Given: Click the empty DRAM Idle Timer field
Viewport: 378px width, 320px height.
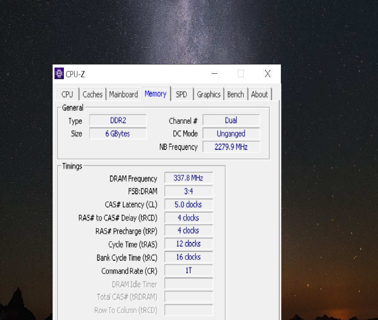Looking at the screenshot, I should (188, 283).
